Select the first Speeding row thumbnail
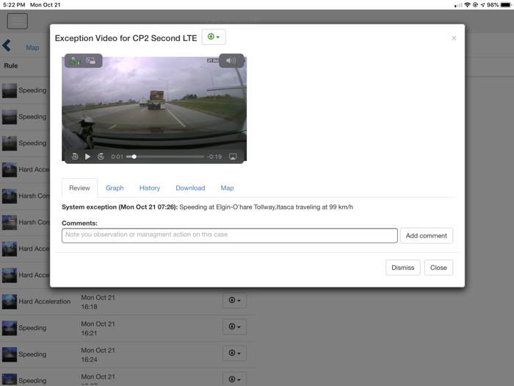514x386 pixels. click(10, 90)
